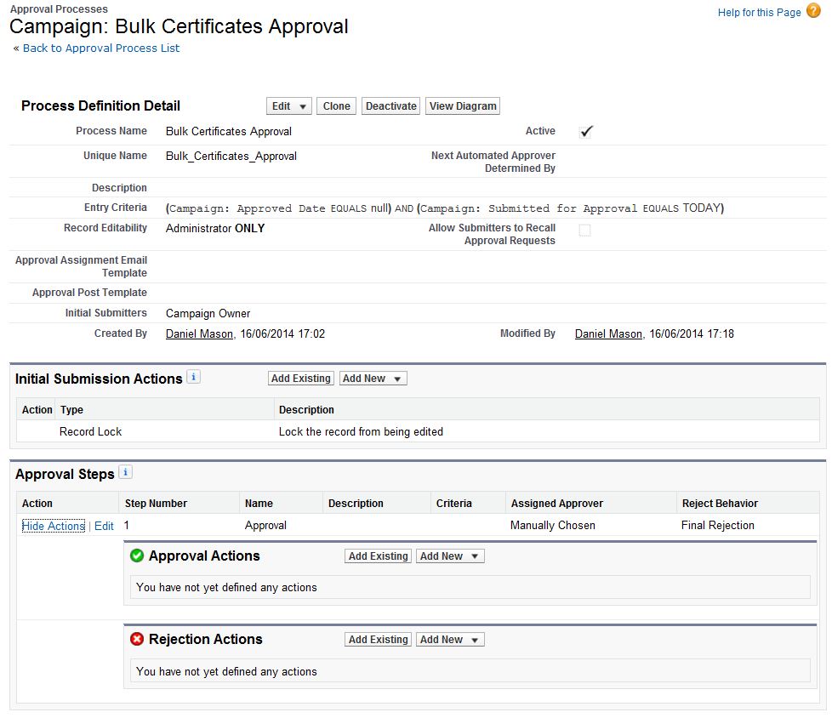The width and height of the screenshot is (832, 718).
Task: Go back to Approval Process List
Action: [x=101, y=48]
